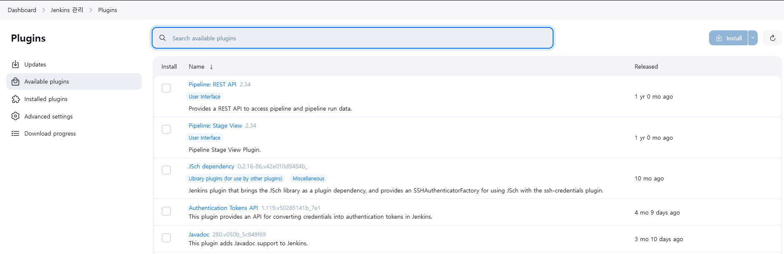Viewport: 784px width, 254px height.
Task: Tick the Pipeline: Stage View checkbox
Action: pos(166,129)
